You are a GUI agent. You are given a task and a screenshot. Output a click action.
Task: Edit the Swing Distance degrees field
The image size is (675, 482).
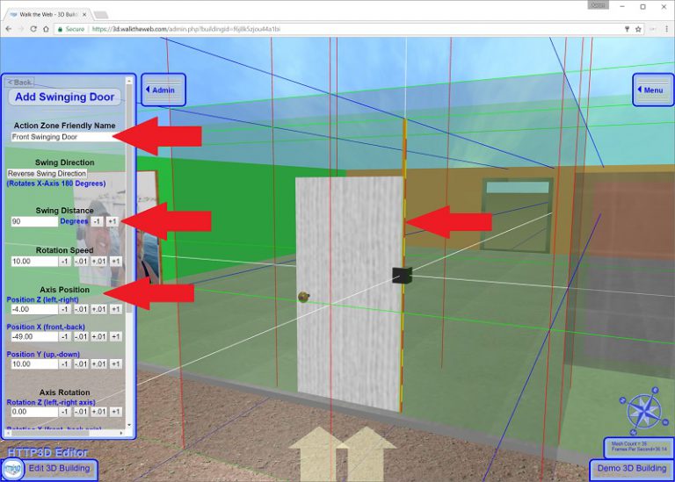tap(34, 221)
